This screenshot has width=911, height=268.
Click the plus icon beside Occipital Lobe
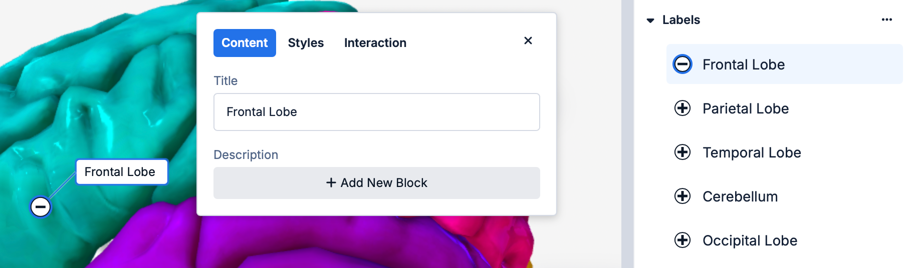(x=682, y=240)
